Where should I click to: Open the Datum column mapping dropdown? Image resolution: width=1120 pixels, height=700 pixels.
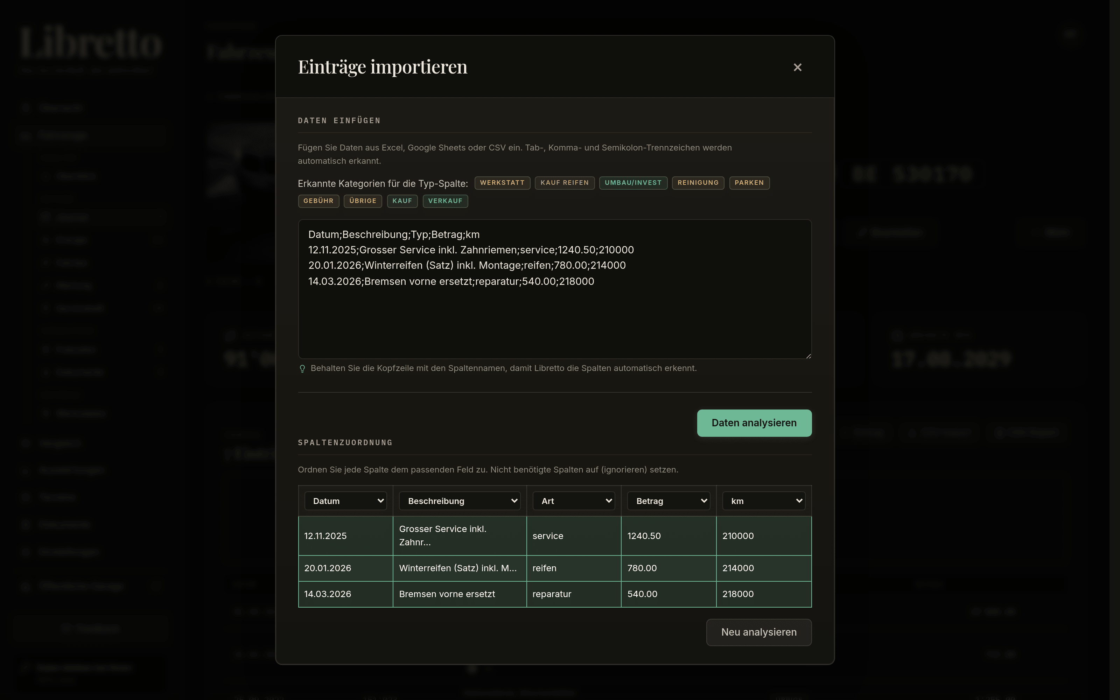345,501
